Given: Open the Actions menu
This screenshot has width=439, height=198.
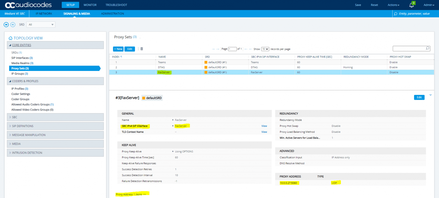Looking at the screenshot, I should [393, 5].
